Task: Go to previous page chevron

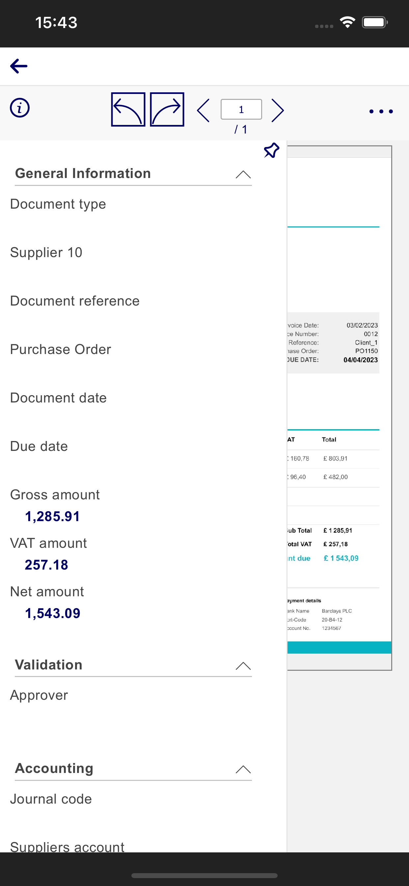Action: coord(204,110)
